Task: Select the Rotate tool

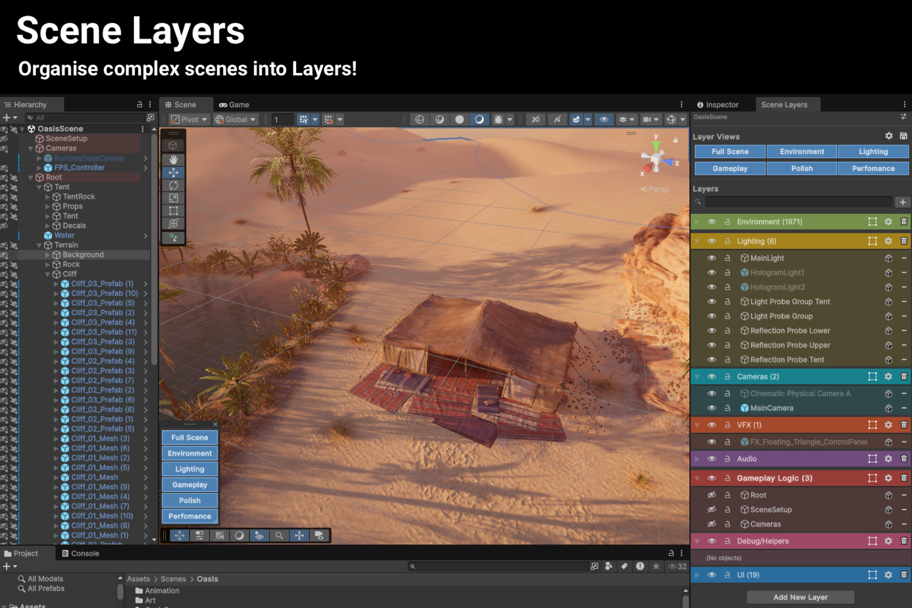Action: pyautogui.click(x=174, y=185)
